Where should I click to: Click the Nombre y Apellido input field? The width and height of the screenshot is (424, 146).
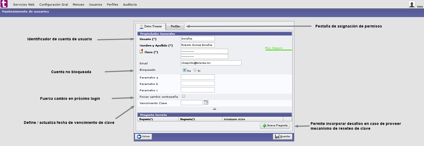[198, 45]
